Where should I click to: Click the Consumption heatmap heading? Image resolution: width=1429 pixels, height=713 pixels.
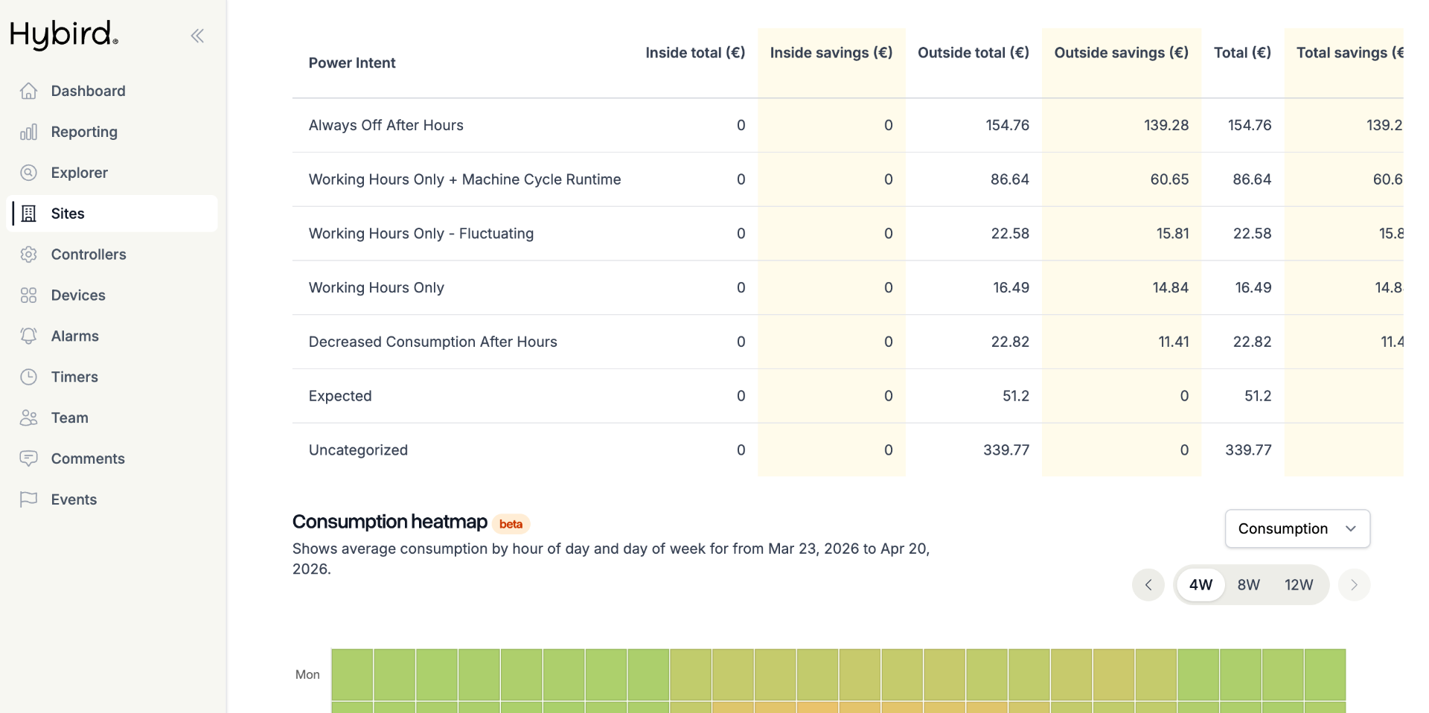point(390,522)
